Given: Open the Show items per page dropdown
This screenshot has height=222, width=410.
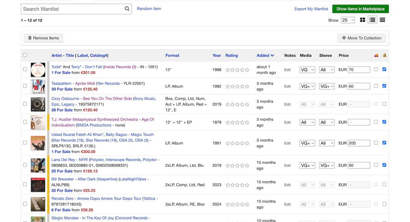Looking at the screenshot, I should coord(348,20).
